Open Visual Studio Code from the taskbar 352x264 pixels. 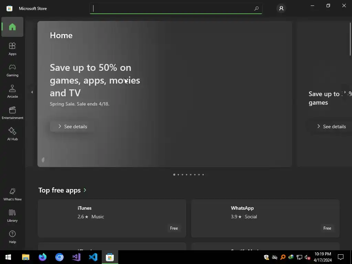point(93,257)
